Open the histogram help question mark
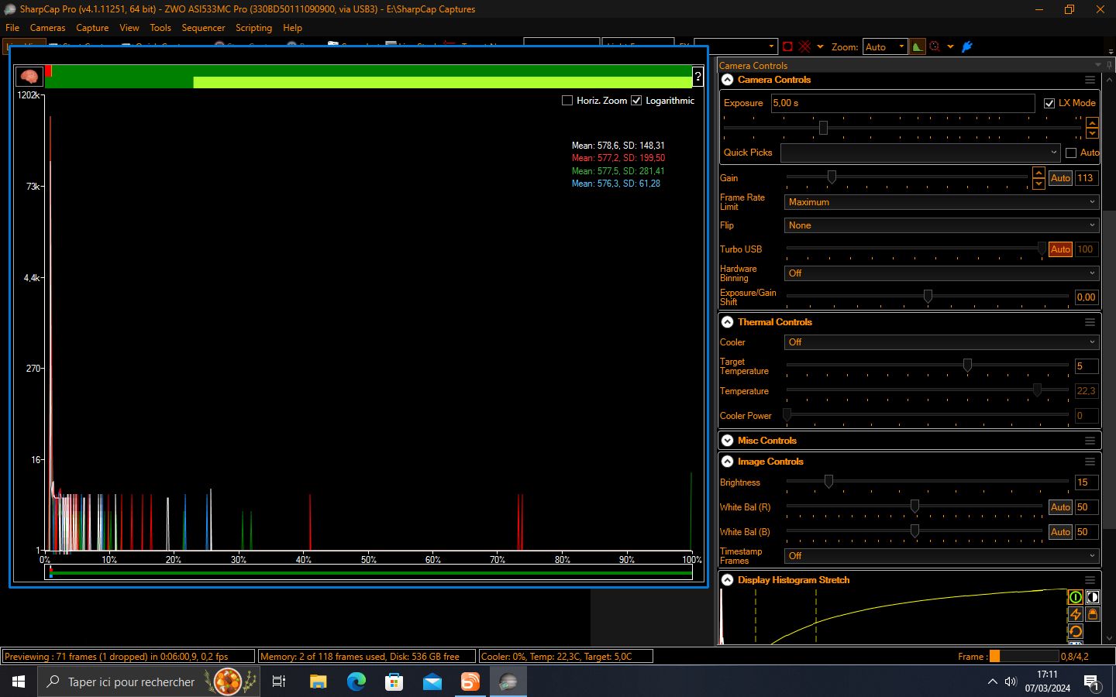Screen dimensions: 1116x697 pyautogui.click(x=697, y=77)
